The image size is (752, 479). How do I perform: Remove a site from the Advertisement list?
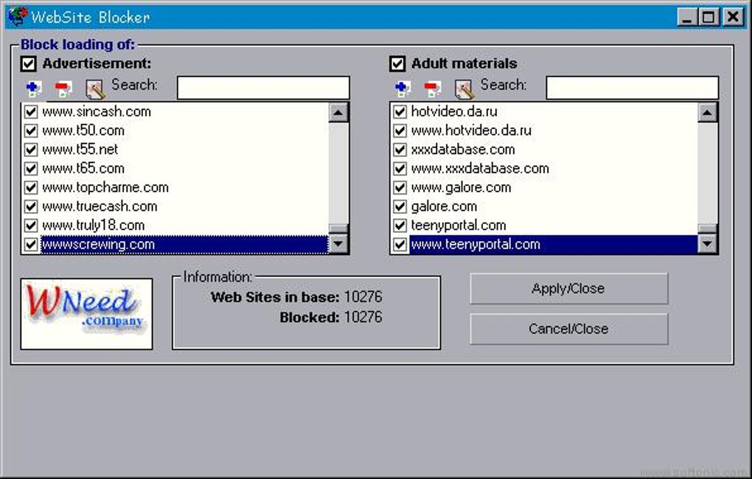point(63,88)
